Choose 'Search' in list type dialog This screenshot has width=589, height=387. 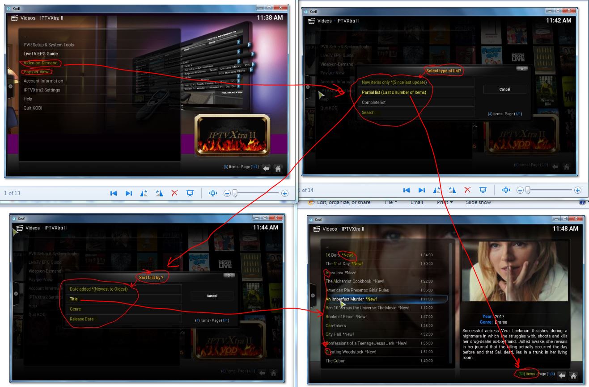point(416,112)
